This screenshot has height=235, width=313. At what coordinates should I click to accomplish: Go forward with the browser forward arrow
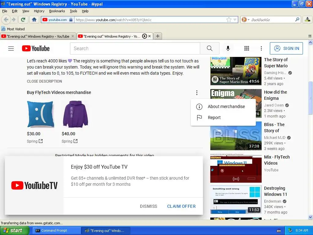pos(13,20)
